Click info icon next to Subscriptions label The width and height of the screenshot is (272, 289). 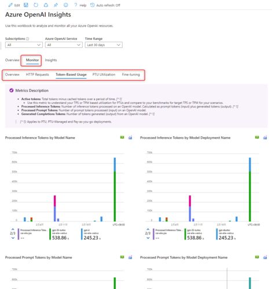pyautogui.click(x=27, y=39)
